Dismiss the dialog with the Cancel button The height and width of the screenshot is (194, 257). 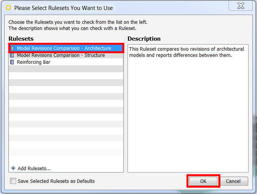tap(233, 181)
